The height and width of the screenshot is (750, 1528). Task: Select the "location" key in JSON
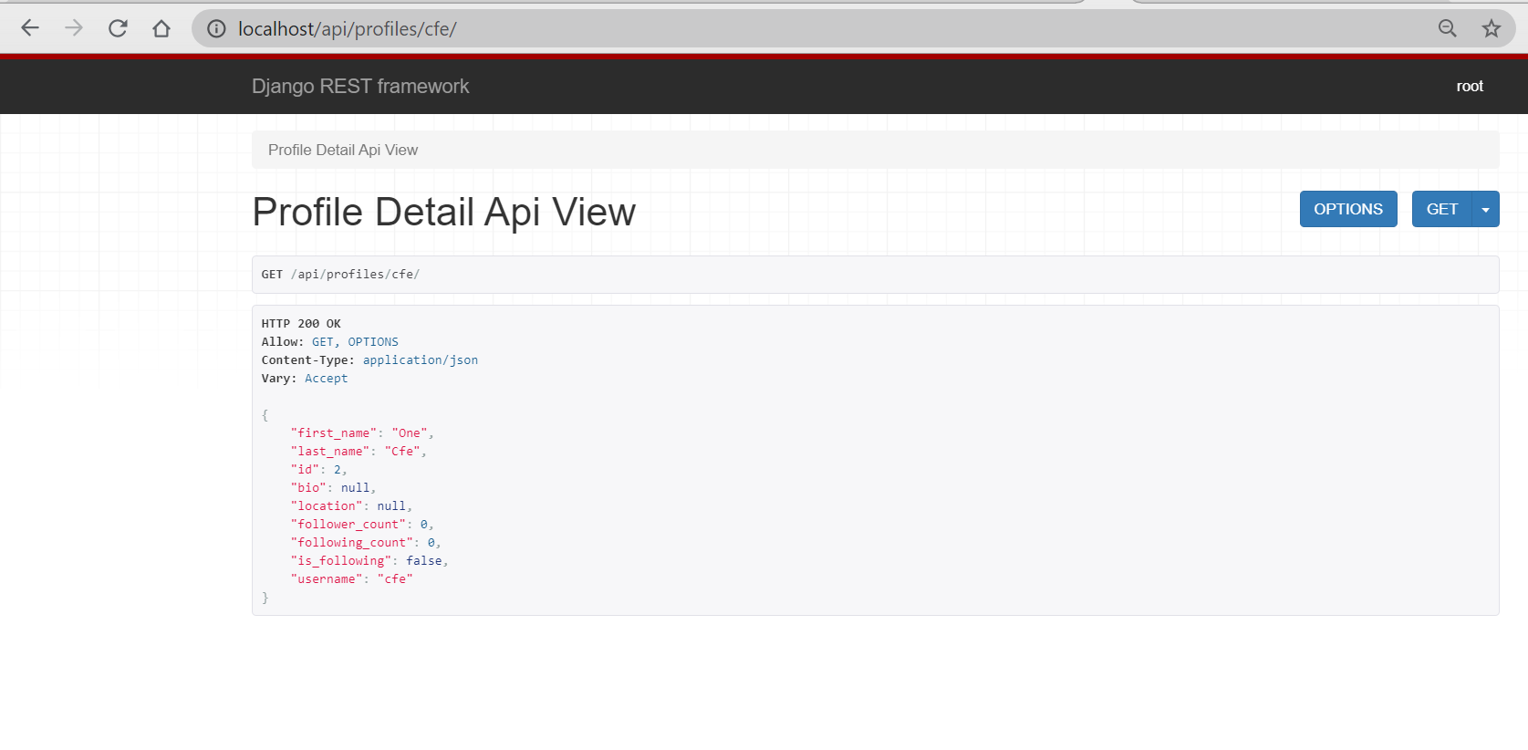[x=327, y=506]
